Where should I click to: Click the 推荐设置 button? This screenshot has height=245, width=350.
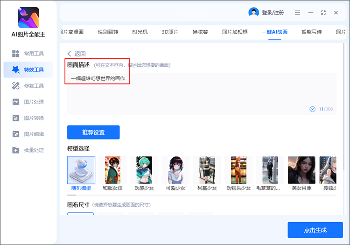point(93,133)
